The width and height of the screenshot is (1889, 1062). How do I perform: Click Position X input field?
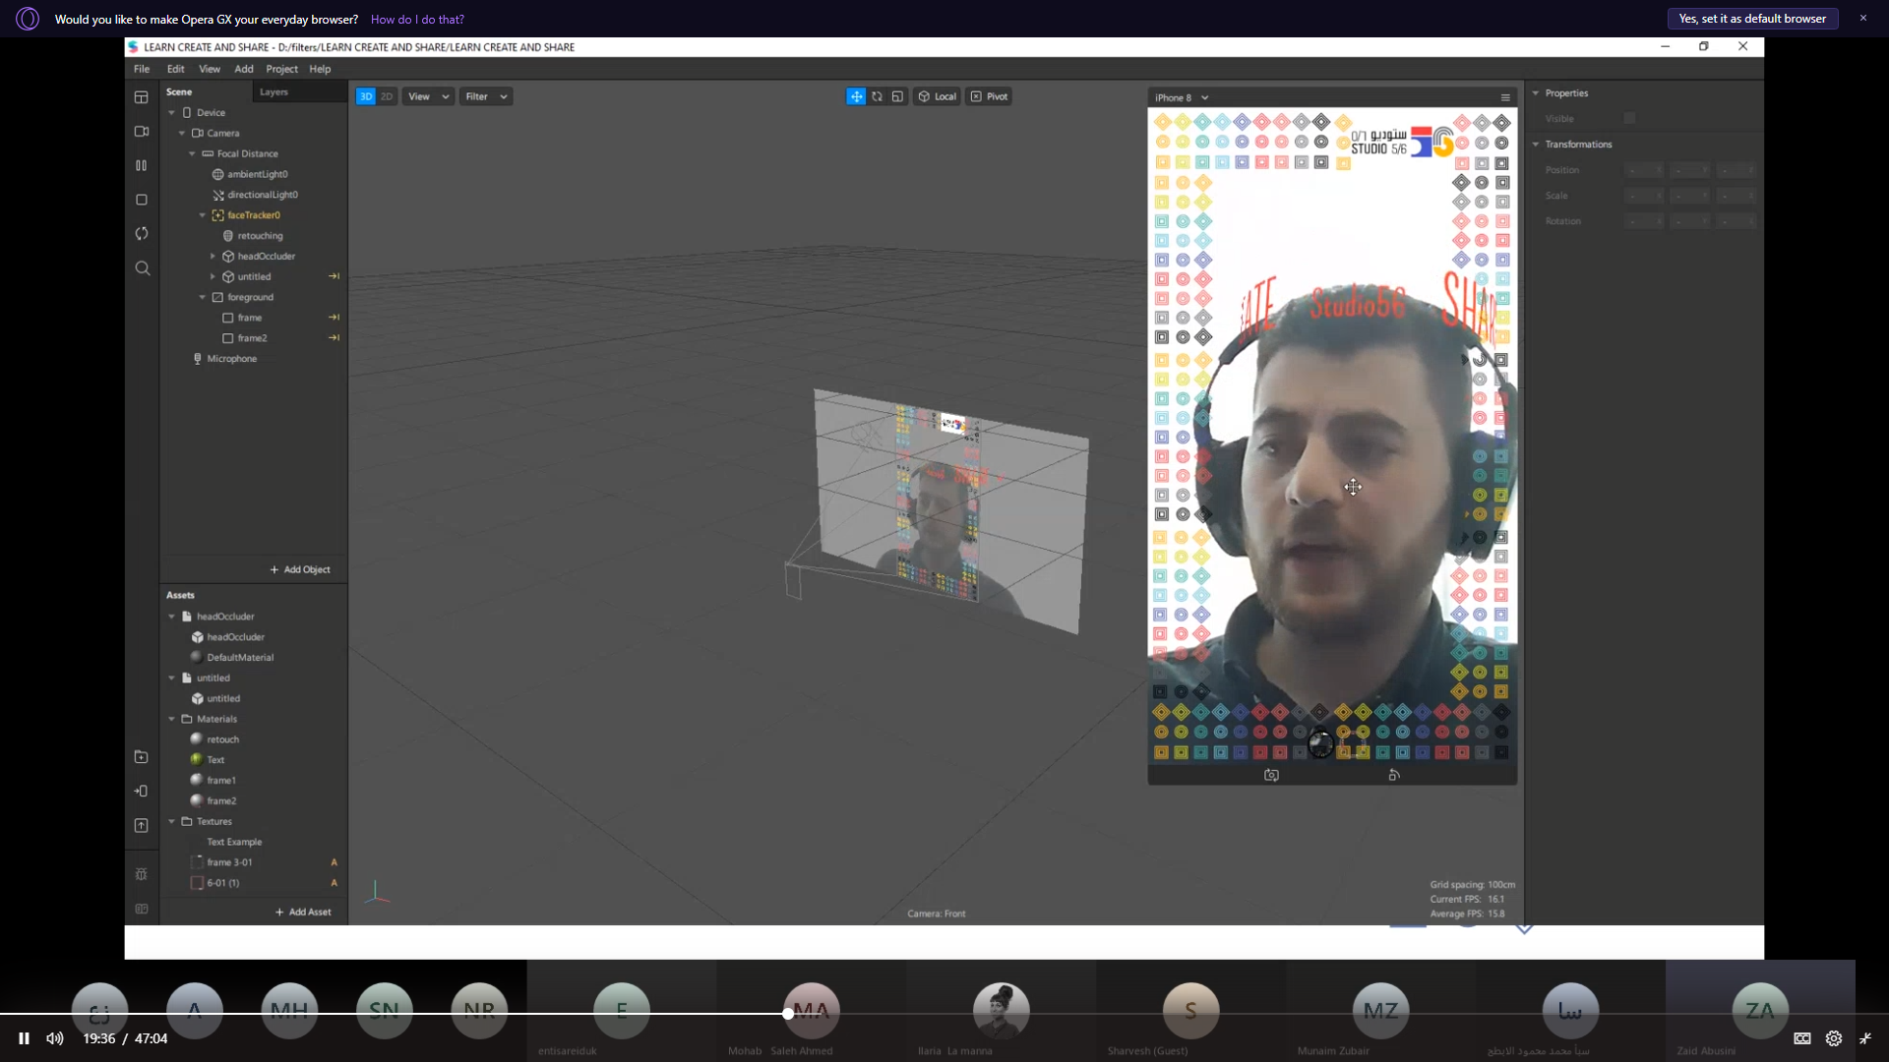click(1643, 170)
